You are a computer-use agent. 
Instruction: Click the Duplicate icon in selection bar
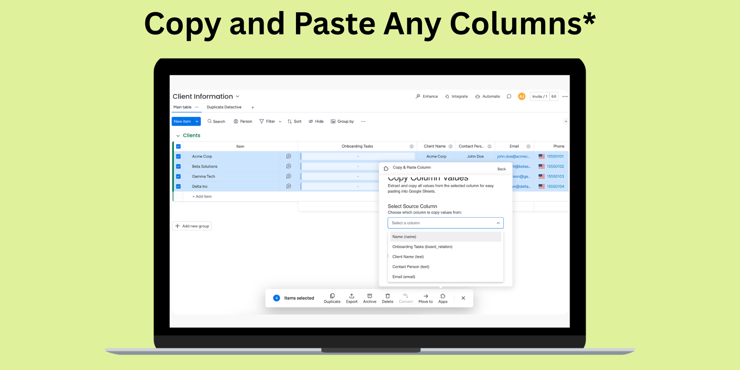click(x=332, y=296)
